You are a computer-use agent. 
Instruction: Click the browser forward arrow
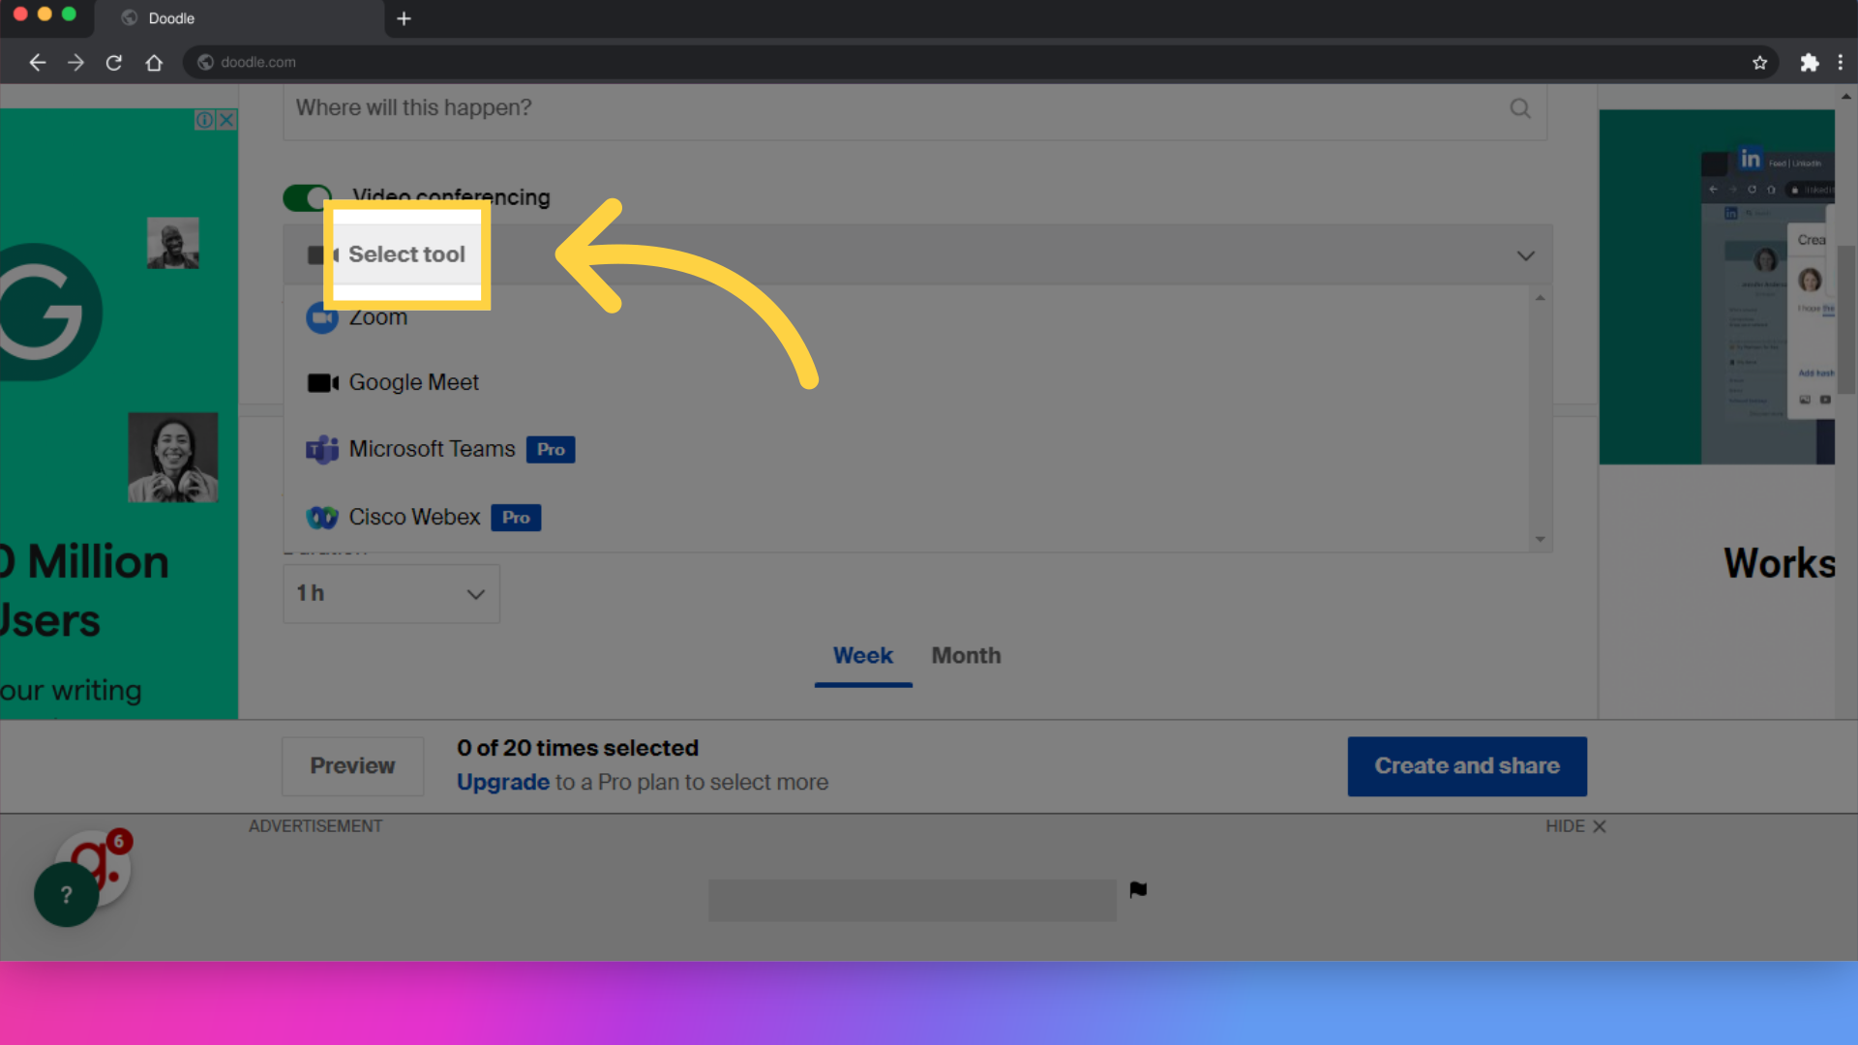pyautogui.click(x=75, y=63)
